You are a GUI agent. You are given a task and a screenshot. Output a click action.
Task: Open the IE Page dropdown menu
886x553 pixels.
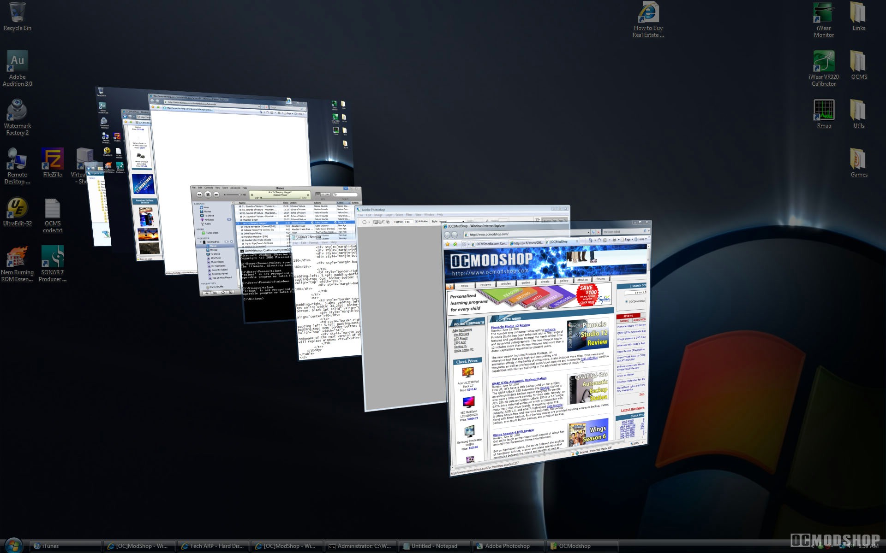[x=628, y=240]
